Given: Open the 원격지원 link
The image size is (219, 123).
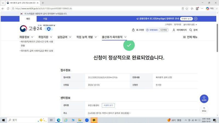Looking at the screenshot, I should [x=177, y=25].
